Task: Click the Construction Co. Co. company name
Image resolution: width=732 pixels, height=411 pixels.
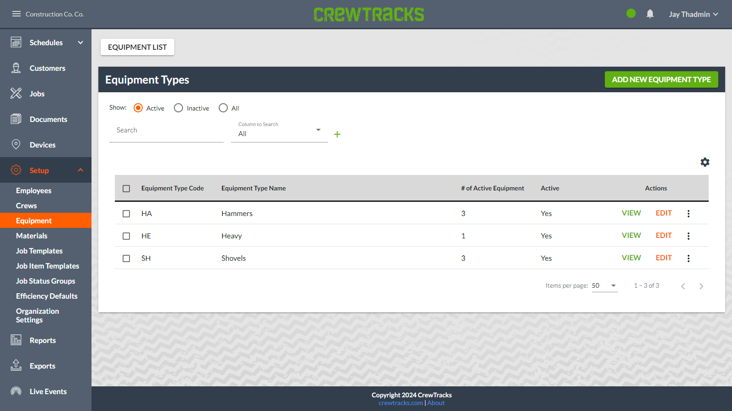Action: [x=54, y=14]
